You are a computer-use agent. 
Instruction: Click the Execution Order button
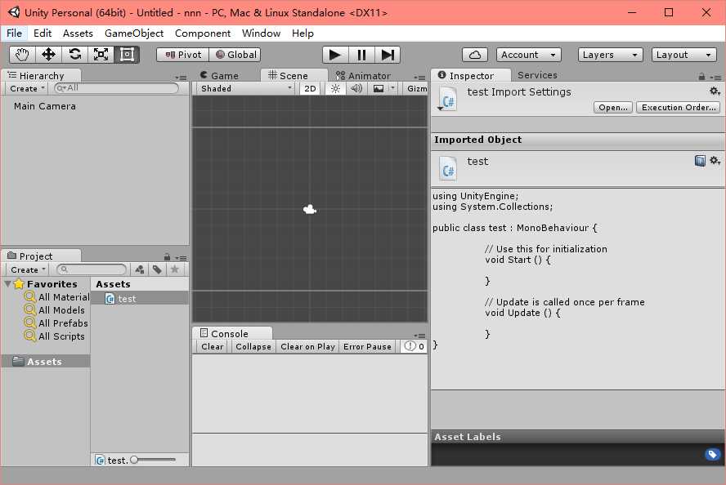pyautogui.click(x=679, y=107)
